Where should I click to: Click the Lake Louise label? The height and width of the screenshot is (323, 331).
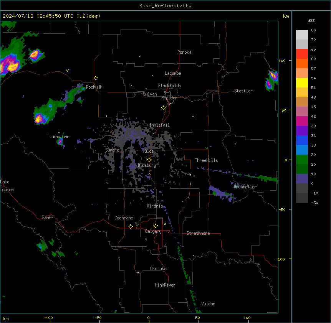7,186
